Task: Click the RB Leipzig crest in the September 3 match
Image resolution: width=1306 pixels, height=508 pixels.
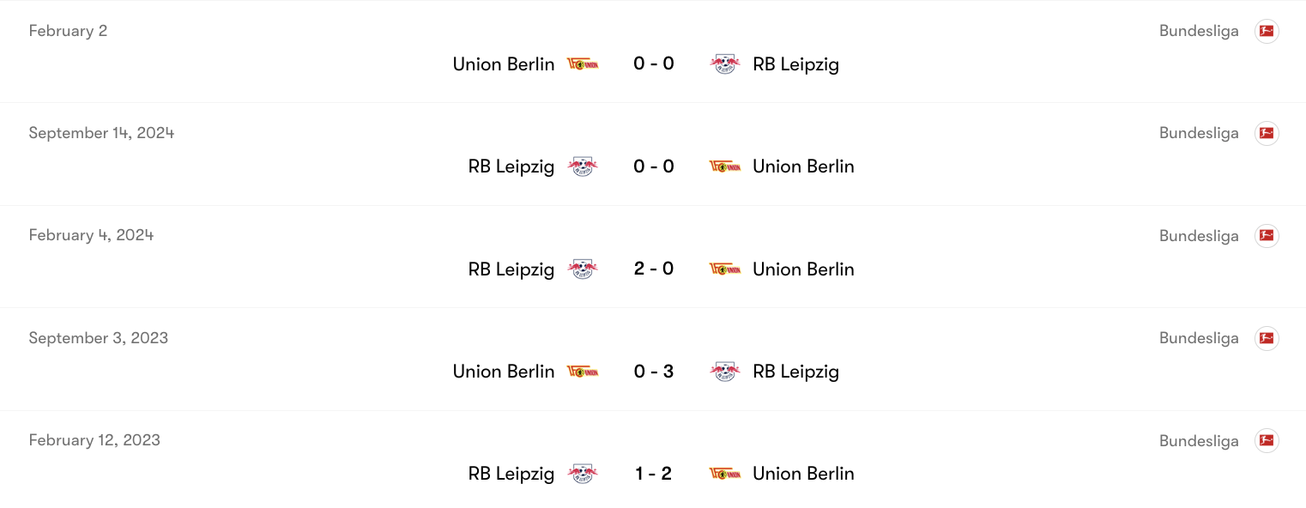Action: point(725,372)
